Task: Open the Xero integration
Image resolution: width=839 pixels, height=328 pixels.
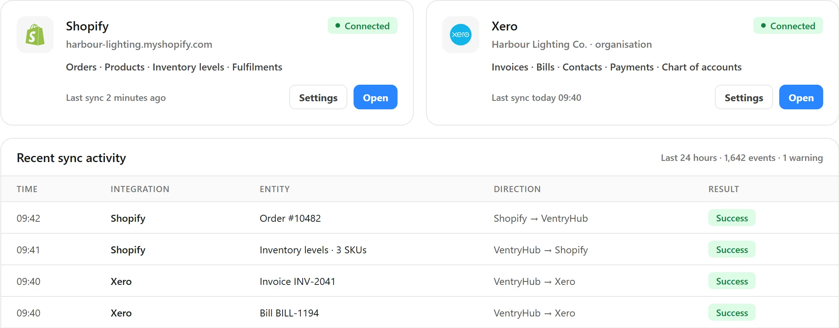Action: point(801,97)
